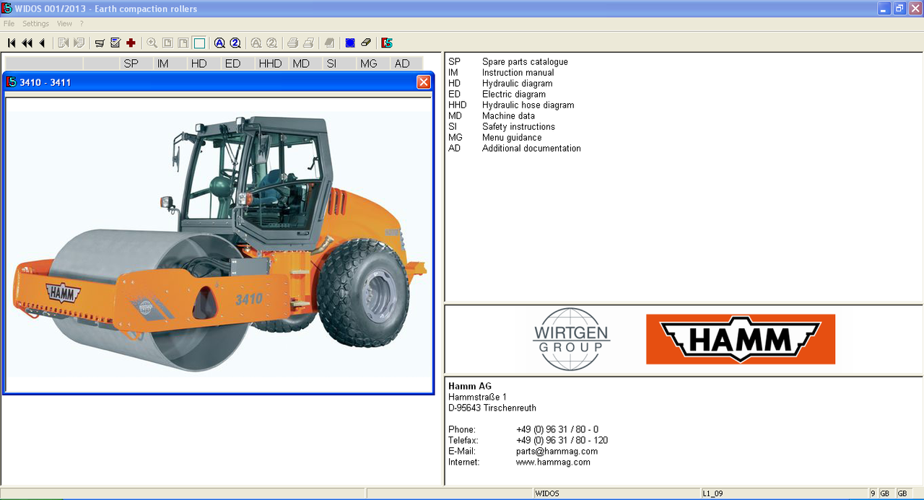Click the red plus cross icon
Screen dimensions: 924x500
pyautogui.click(x=131, y=43)
